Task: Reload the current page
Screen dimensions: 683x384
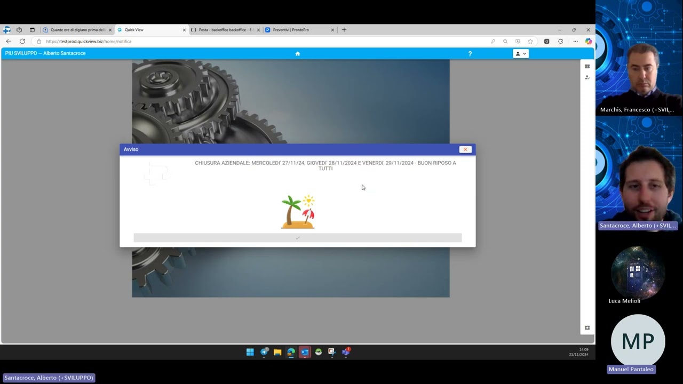Action: [x=22, y=41]
